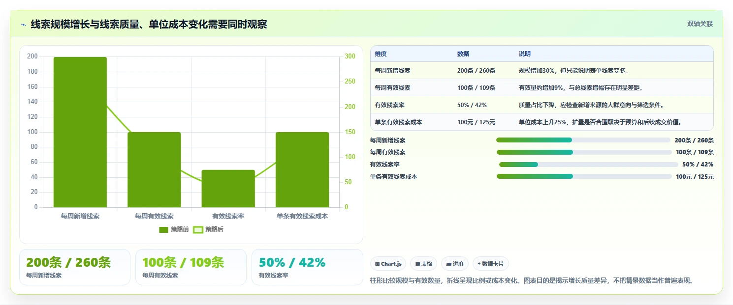
Task: Open the 200条 / 260条 data card
Action: (x=75, y=267)
